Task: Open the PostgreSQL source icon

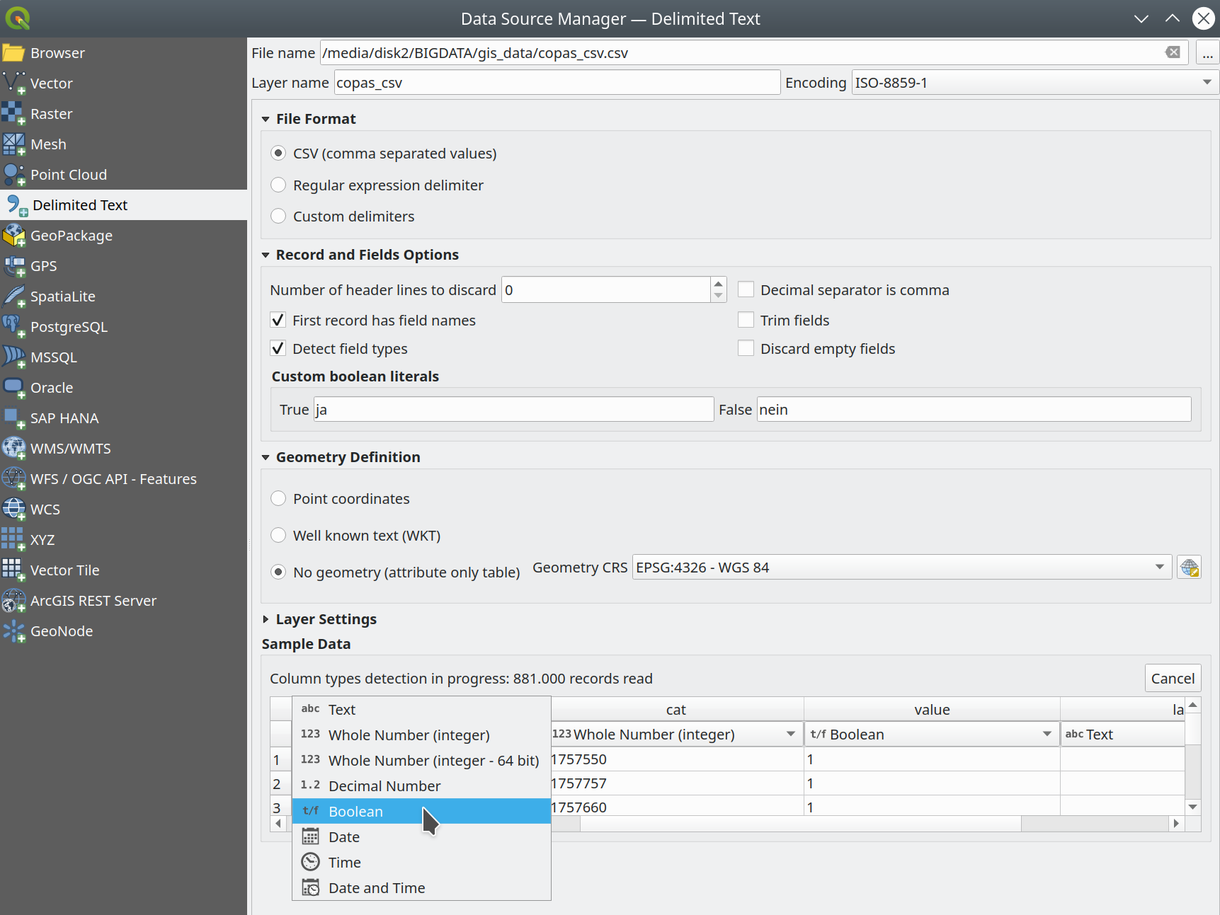Action: pyautogui.click(x=13, y=326)
